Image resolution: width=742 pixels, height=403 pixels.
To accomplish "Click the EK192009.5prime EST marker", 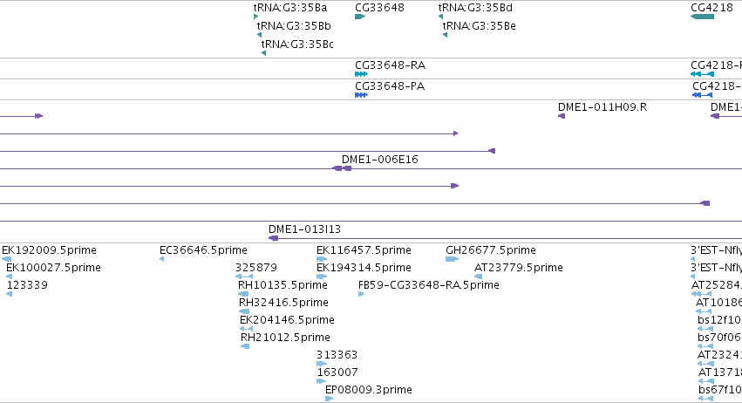I will point(7,259).
